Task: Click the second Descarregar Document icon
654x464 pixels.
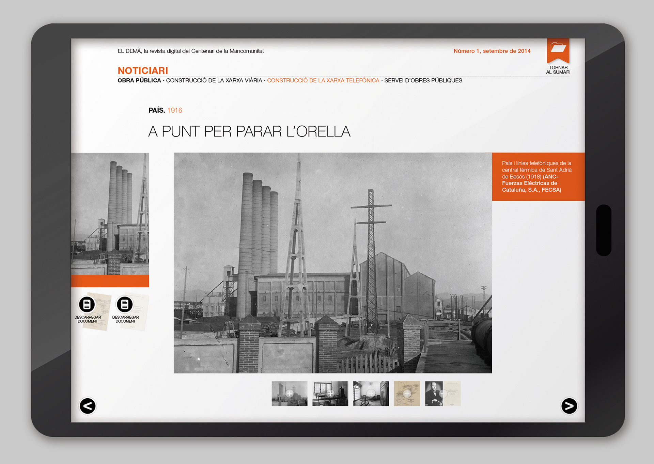Action: 125,304
